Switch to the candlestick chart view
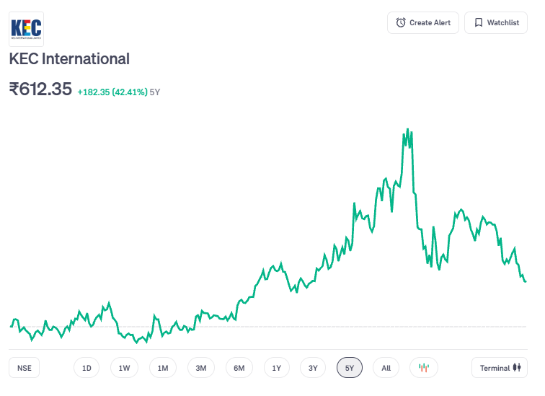This screenshot has height=396, width=545. [x=424, y=368]
